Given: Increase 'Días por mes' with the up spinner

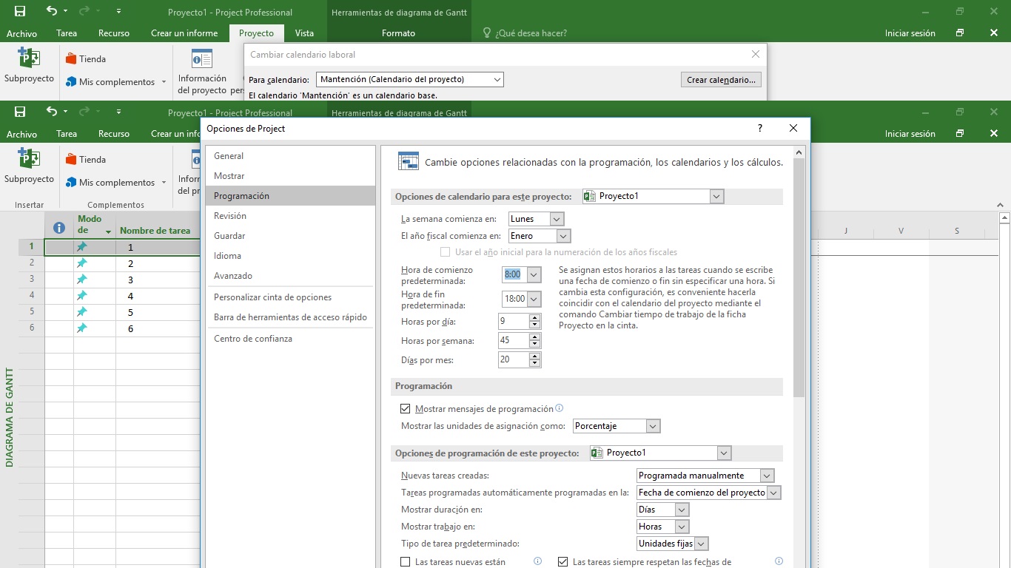Looking at the screenshot, I should click(x=535, y=356).
